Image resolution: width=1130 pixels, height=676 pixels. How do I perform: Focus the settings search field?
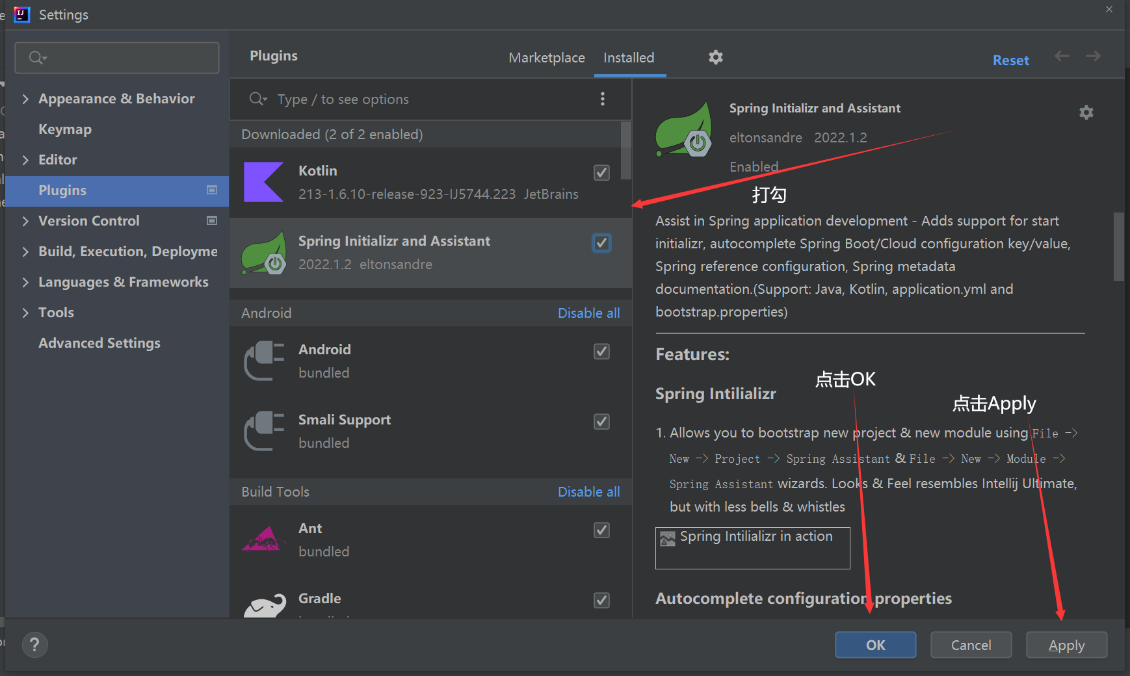[x=117, y=58]
